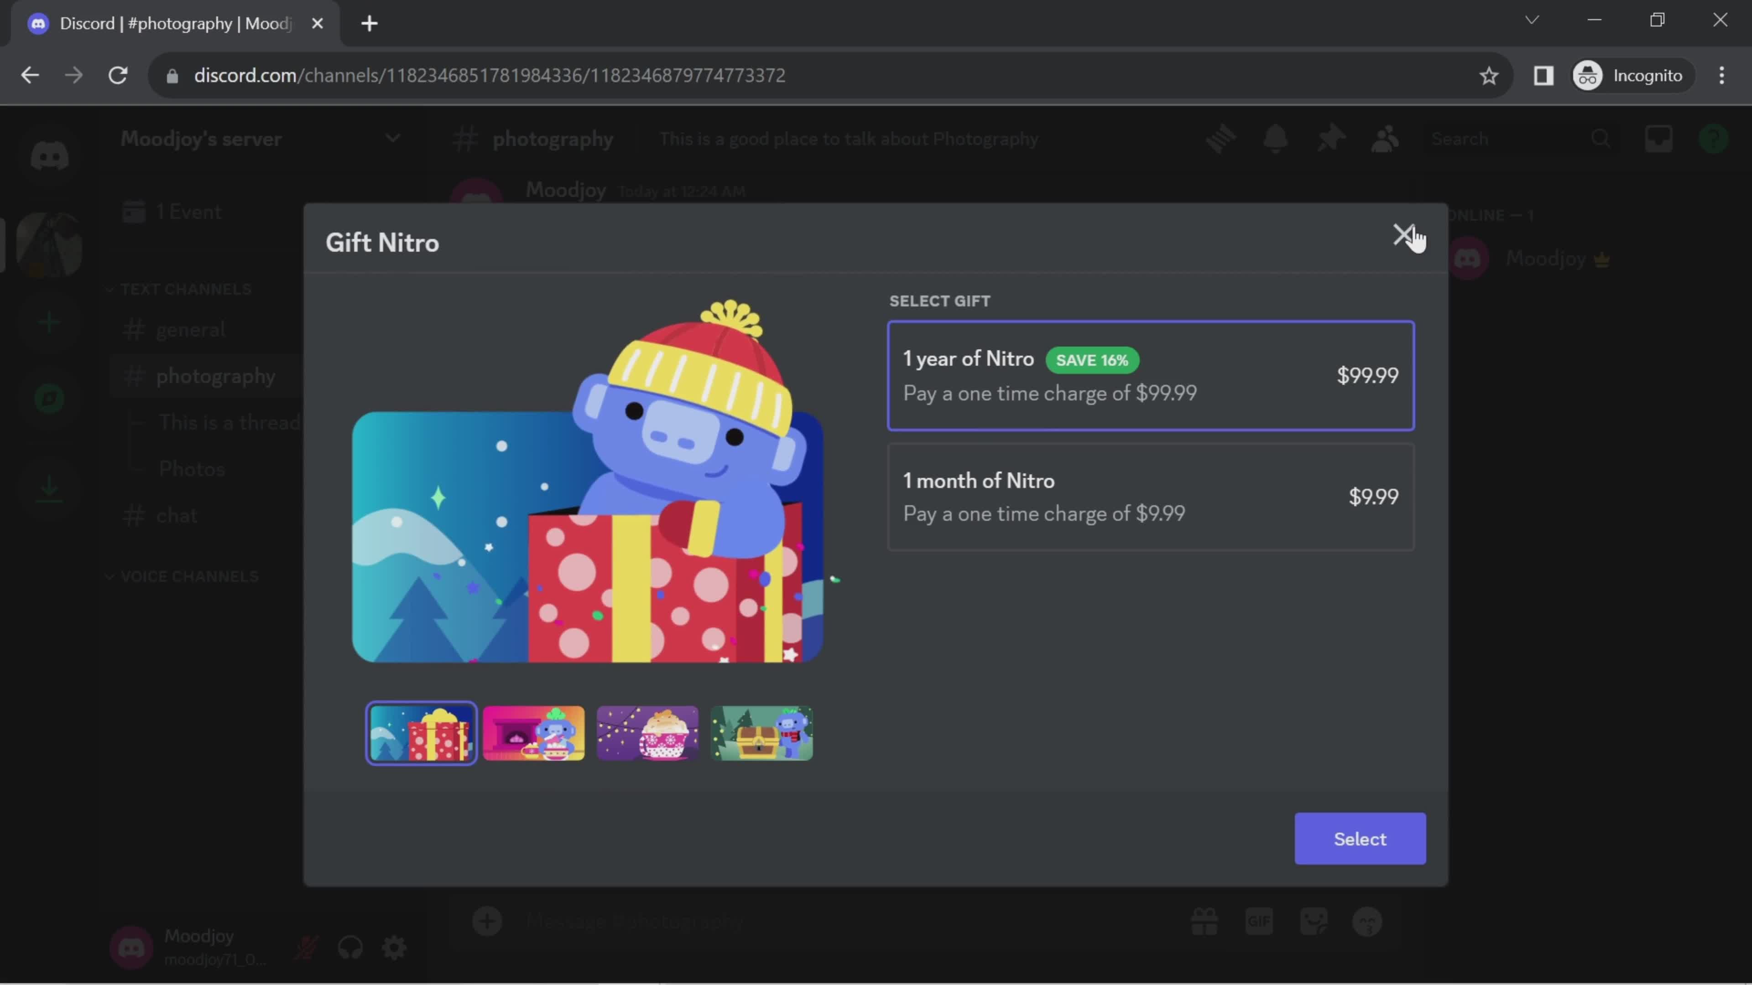Close the Gift Nitro dialog
Image resolution: width=1752 pixels, height=985 pixels.
[x=1403, y=235]
